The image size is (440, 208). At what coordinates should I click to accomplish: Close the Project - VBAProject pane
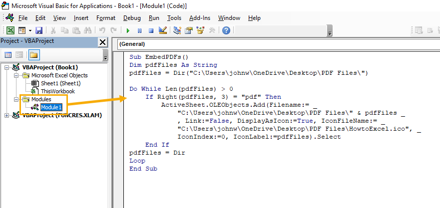pyautogui.click(x=102, y=42)
